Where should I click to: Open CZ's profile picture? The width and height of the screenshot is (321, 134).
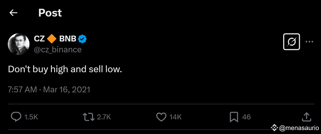[19, 44]
